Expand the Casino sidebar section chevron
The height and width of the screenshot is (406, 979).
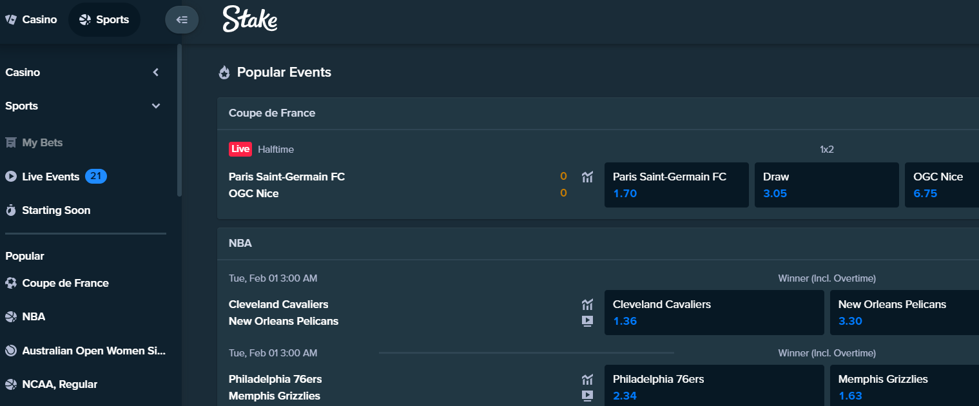[155, 72]
